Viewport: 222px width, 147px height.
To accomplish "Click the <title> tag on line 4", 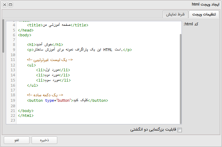I will (x=35, y=25).
